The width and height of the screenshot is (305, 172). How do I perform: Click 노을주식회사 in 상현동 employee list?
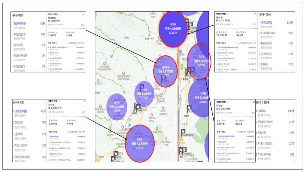point(19,134)
